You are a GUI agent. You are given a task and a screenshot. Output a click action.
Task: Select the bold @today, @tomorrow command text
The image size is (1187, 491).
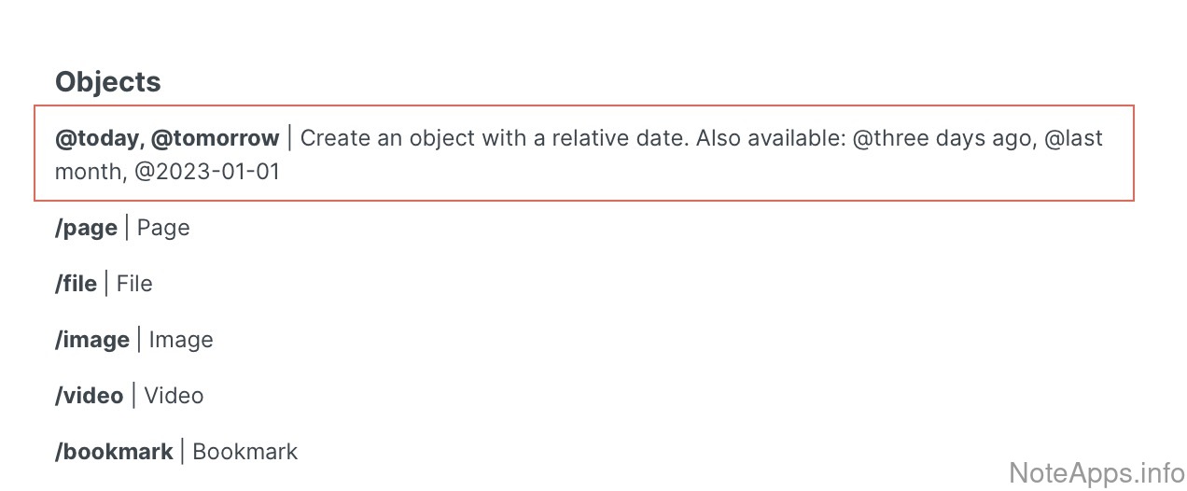pyautogui.click(x=167, y=138)
